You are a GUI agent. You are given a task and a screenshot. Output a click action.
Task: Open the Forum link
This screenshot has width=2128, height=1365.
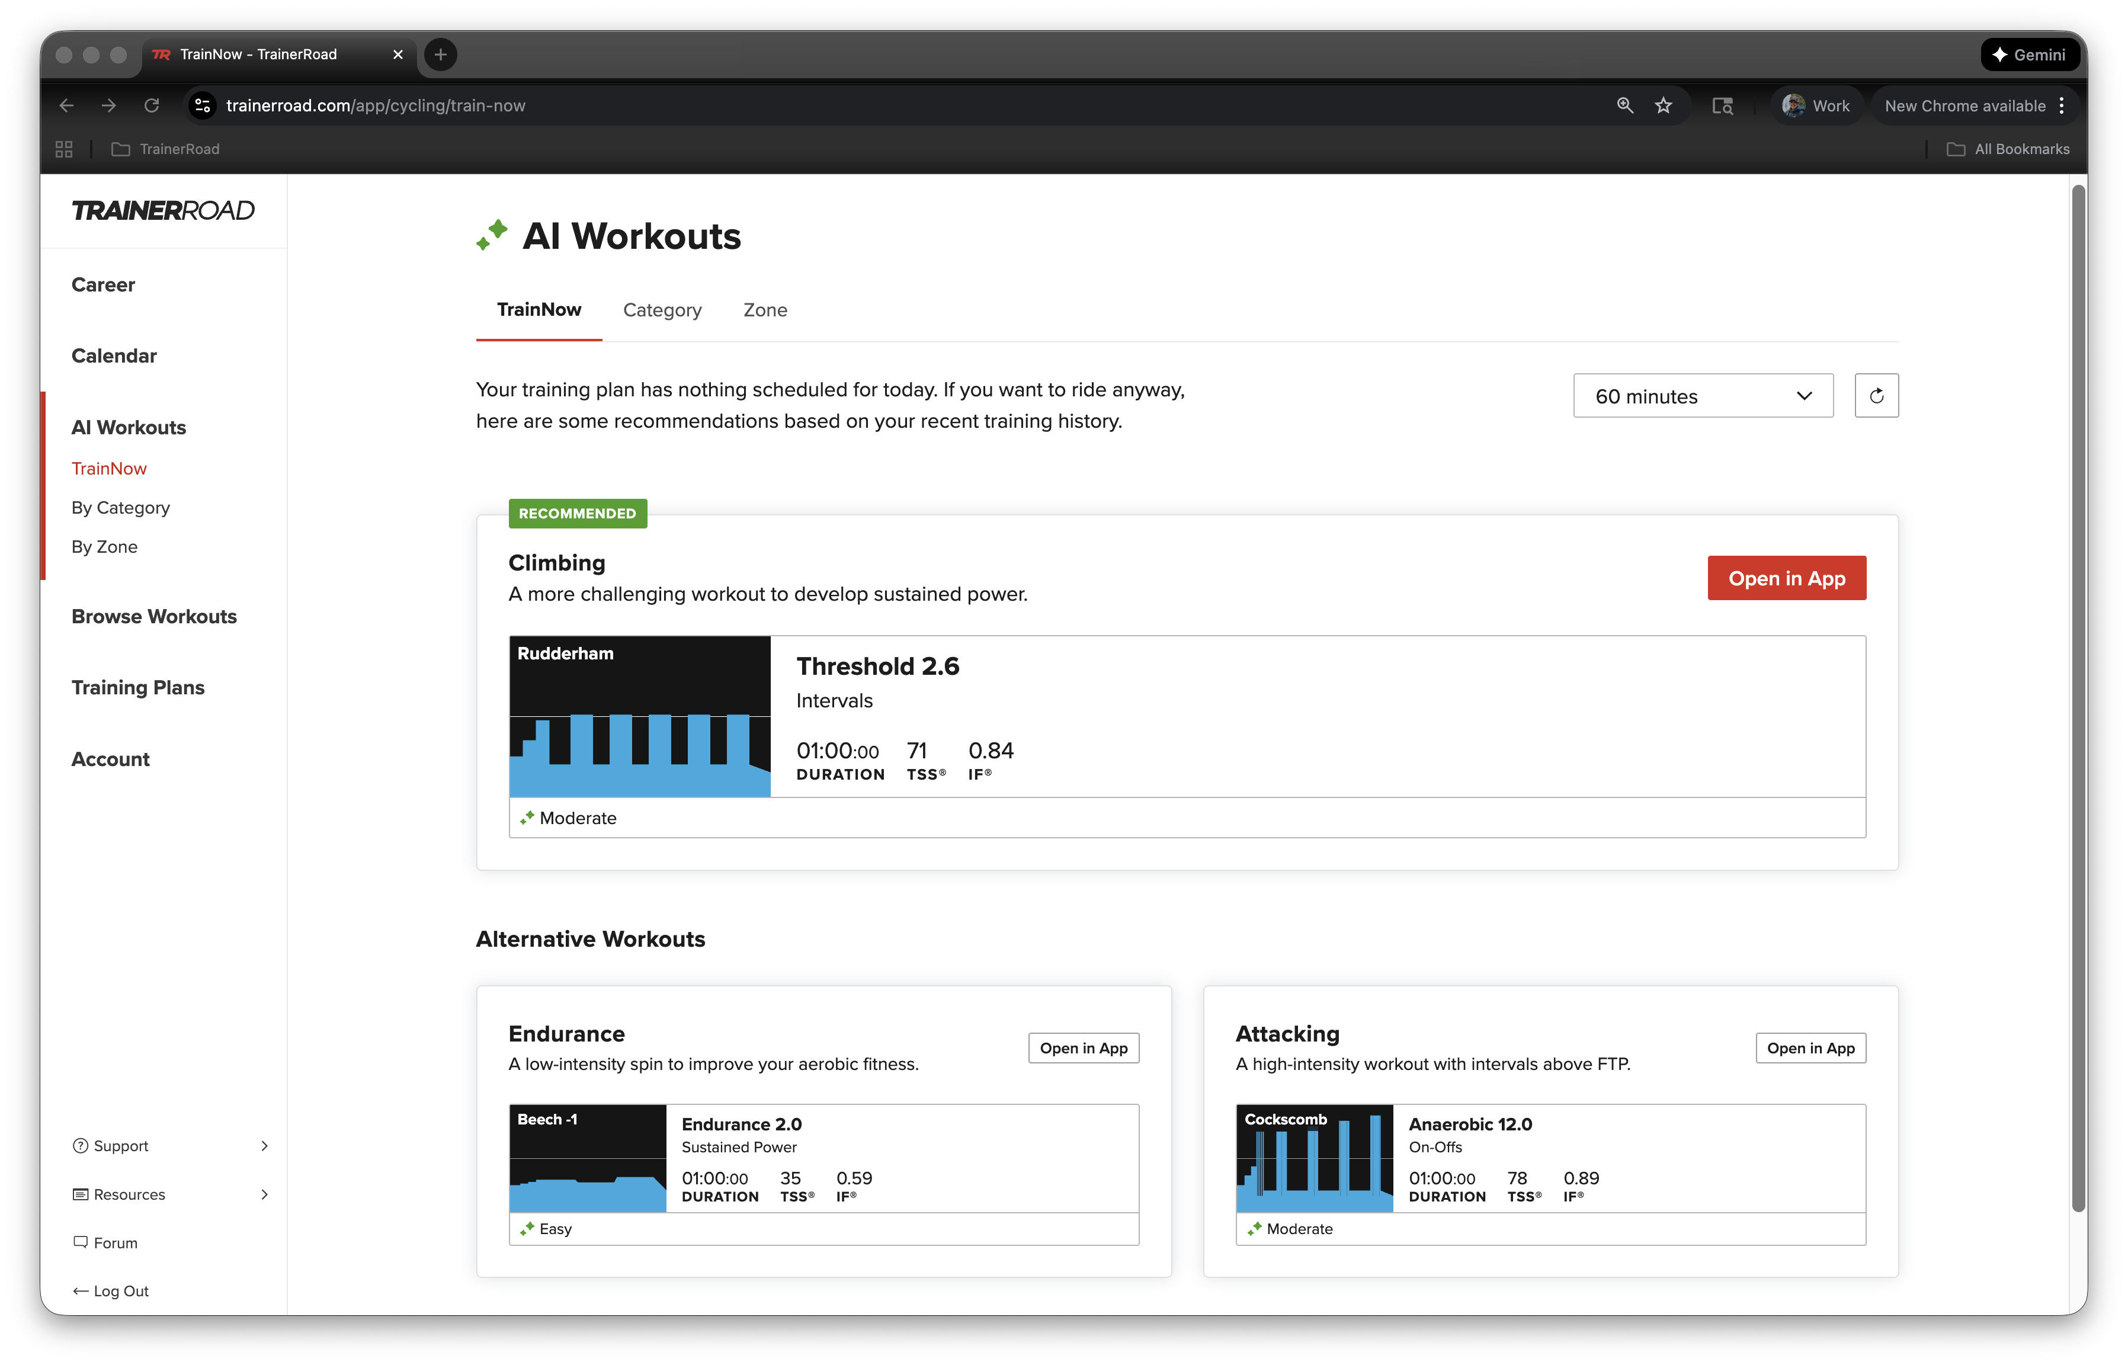(116, 1243)
